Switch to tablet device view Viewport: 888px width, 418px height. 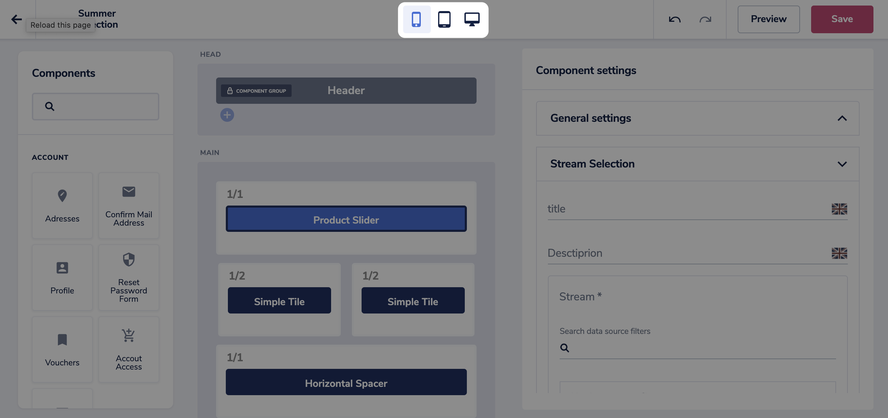tap(444, 19)
